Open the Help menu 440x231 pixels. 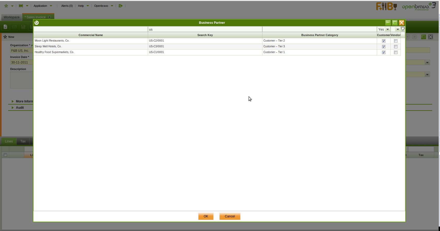[81, 6]
